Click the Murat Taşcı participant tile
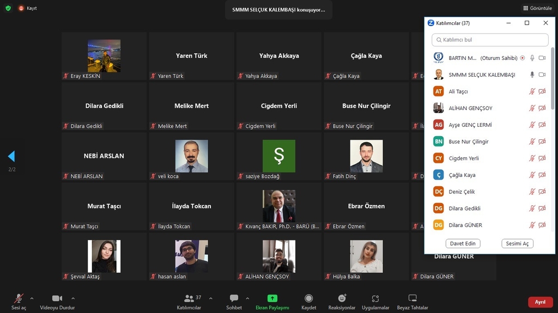The image size is (558, 313). 104,206
